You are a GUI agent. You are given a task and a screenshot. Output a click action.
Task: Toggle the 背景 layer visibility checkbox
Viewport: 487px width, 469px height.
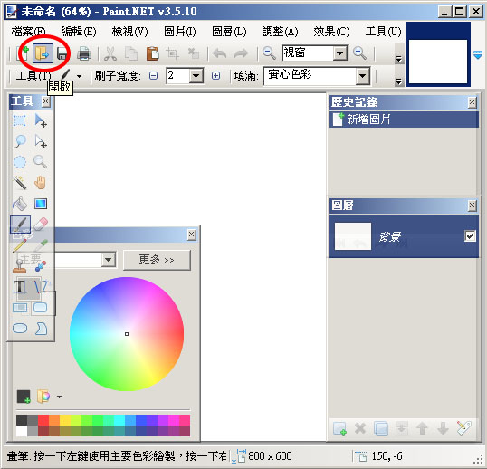(470, 235)
